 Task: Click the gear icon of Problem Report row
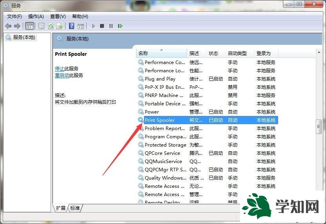(x=141, y=128)
